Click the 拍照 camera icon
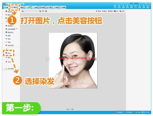 coord(144,7)
